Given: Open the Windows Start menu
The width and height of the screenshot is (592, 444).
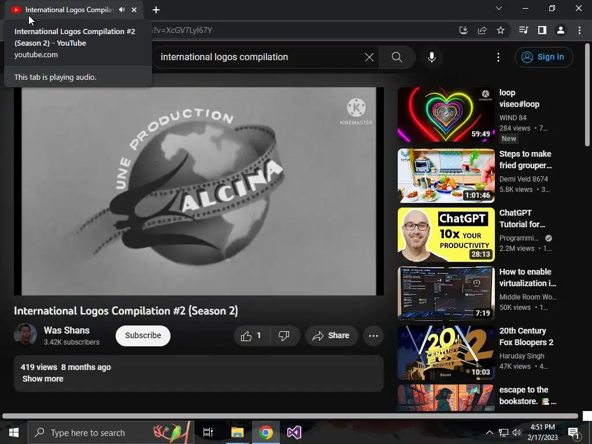Looking at the screenshot, I should pos(14,432).
